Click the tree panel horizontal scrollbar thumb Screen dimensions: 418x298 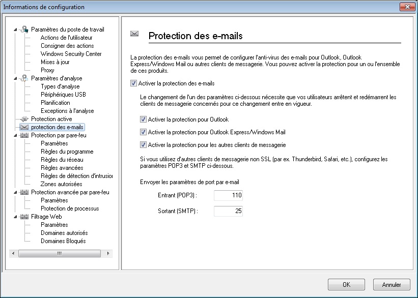tap(60, 253)
